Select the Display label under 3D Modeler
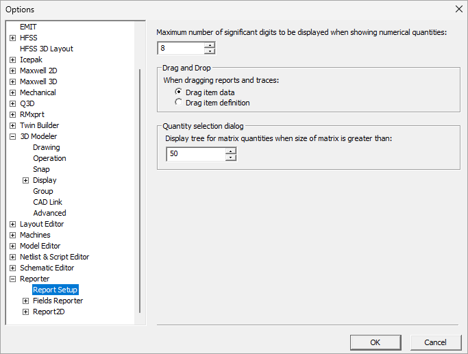Screen dimensions: 468x354 [x=45, y=180]
